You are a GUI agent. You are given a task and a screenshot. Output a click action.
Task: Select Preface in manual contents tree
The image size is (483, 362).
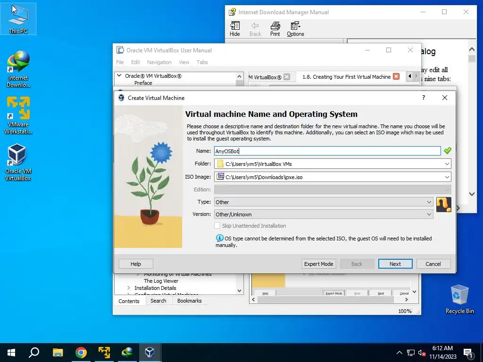pos(143,83)
